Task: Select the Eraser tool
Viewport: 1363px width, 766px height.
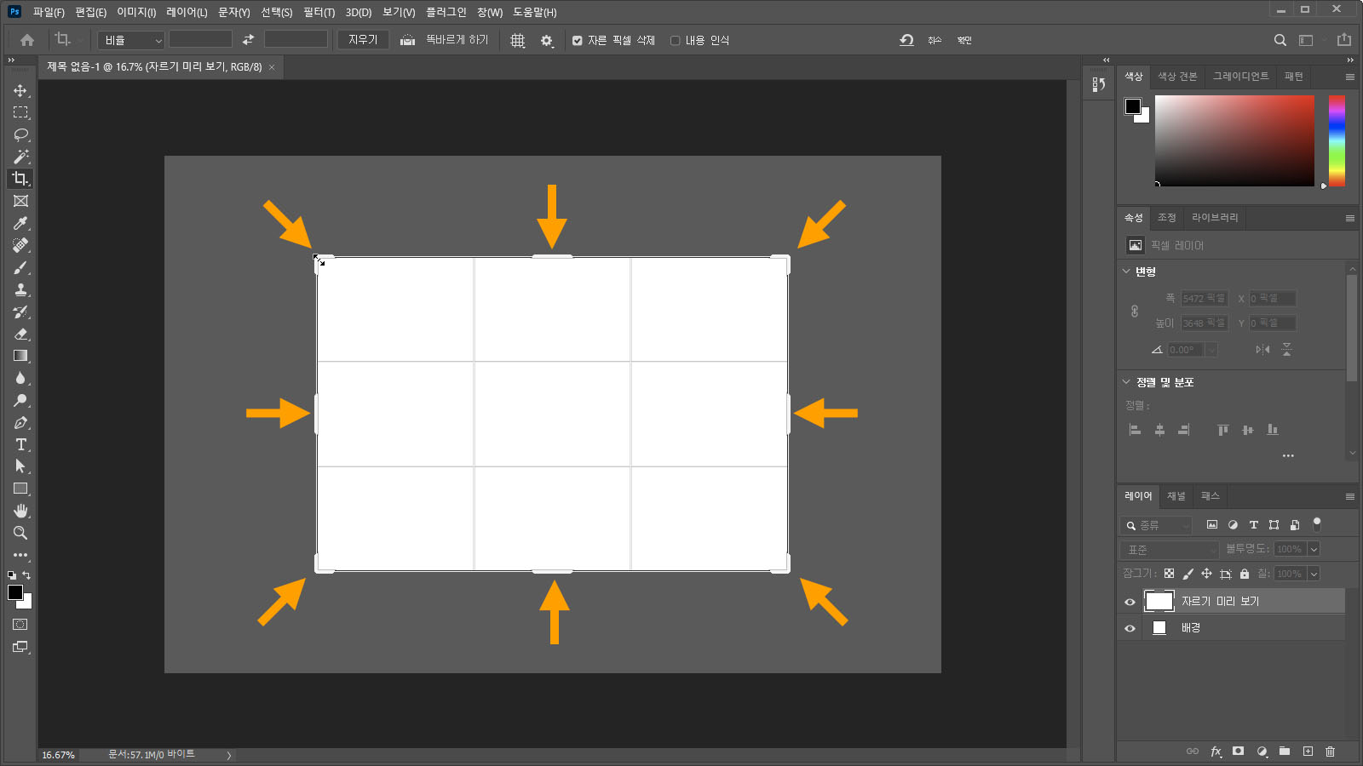Action: [20, 334]
